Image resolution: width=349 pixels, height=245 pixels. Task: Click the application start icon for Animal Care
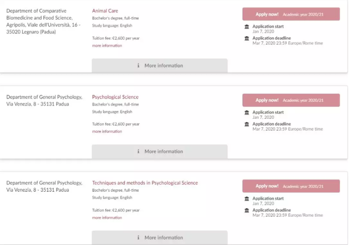[247, 26]
